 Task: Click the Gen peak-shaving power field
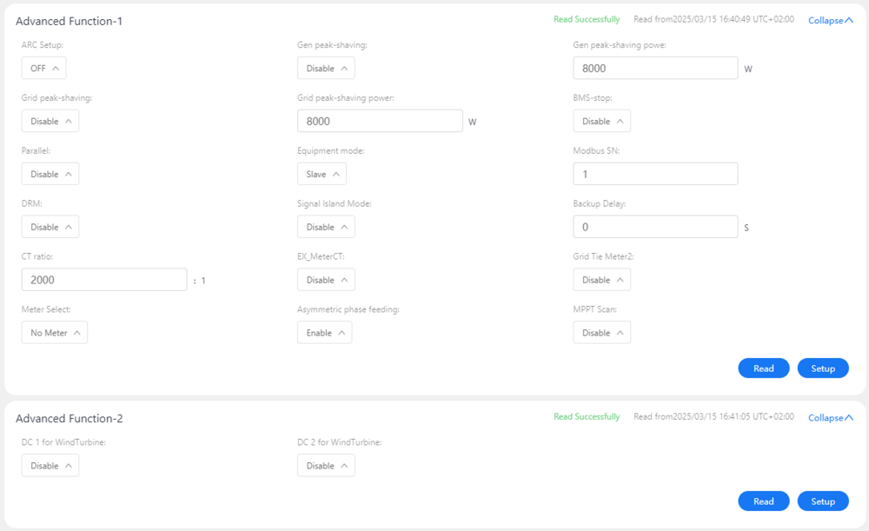[655, 69]
